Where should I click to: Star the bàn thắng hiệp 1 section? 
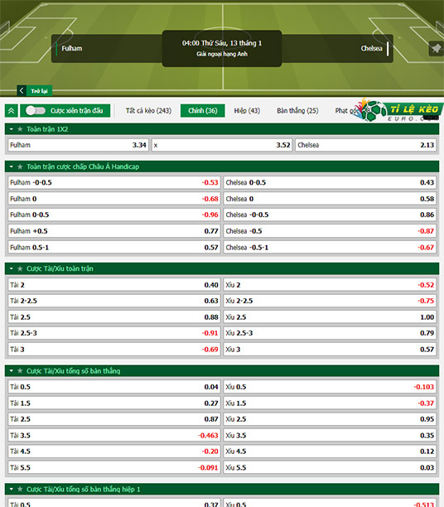click(x=20, y=490)
